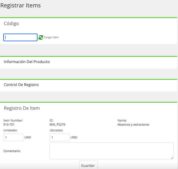Viewport: 178px width, 169px height.
Task: Click the Cargar Item link text
Action: click(x=51, y=37)
